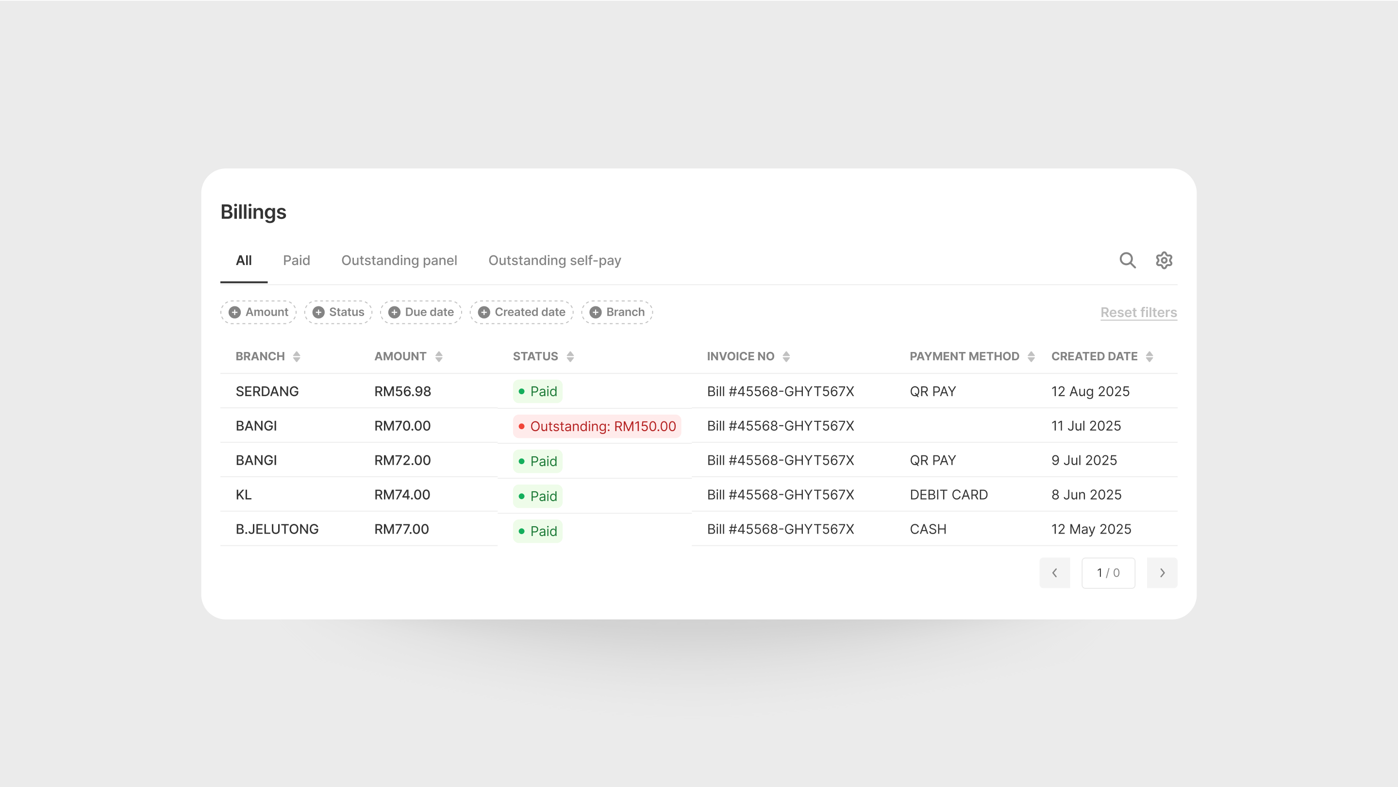This screenshot has height=787, width=1398.
Task: Go to previous page chevron
Action: tap(1054, 572)
